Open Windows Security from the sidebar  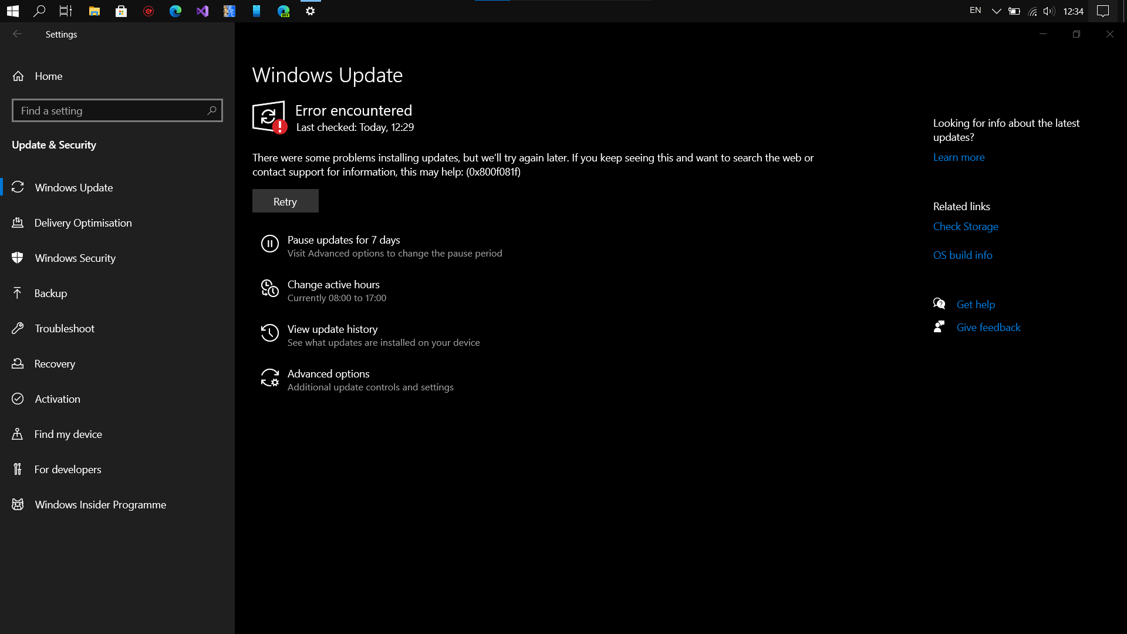(75, 258)
